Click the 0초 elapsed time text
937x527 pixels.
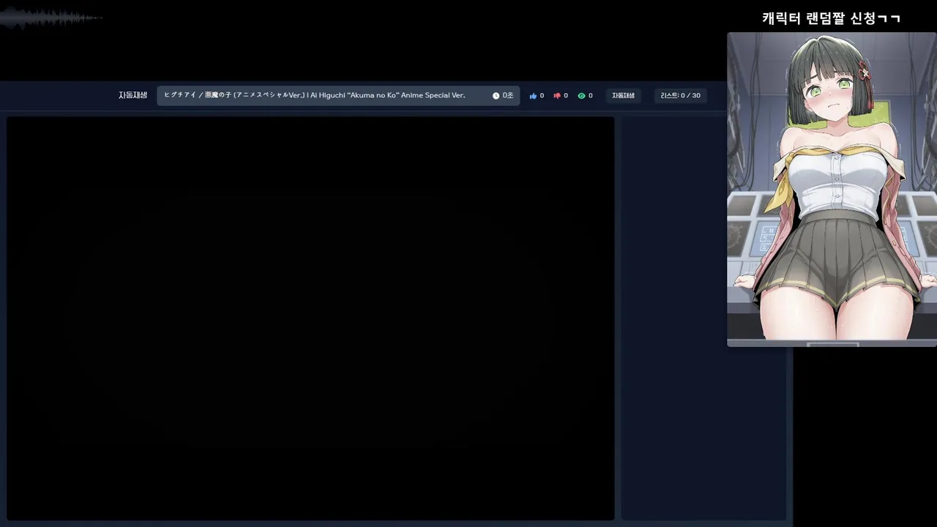pos(508,96)
